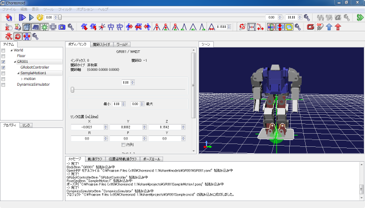The image size is (365, 208).
Task: Toggle the yellow rectangles icon
Action: click(289, 27)
